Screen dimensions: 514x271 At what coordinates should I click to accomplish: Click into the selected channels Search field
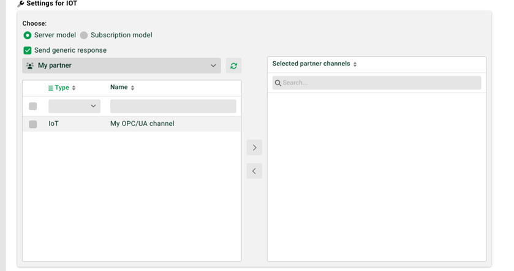(377, 83)
